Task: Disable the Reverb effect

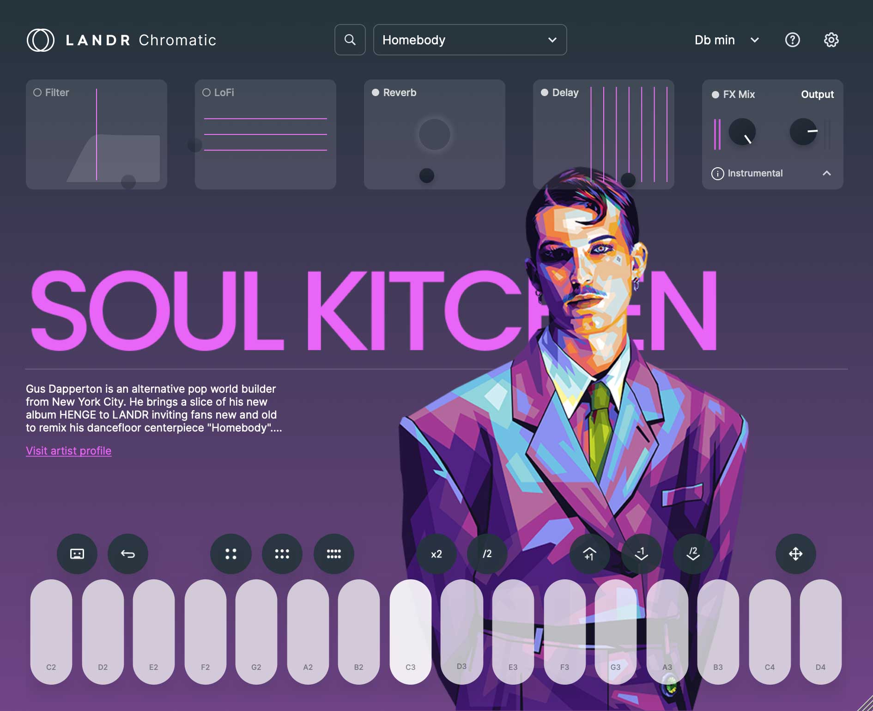Action: [x=376, y=92]
